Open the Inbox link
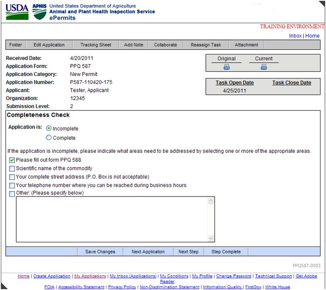The image size is (326, 290). 295,36
